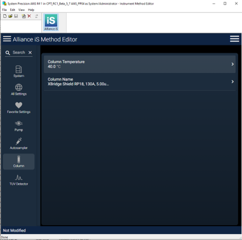
Task: Clear the search with the X icon
Action: [x=30, y=52]
